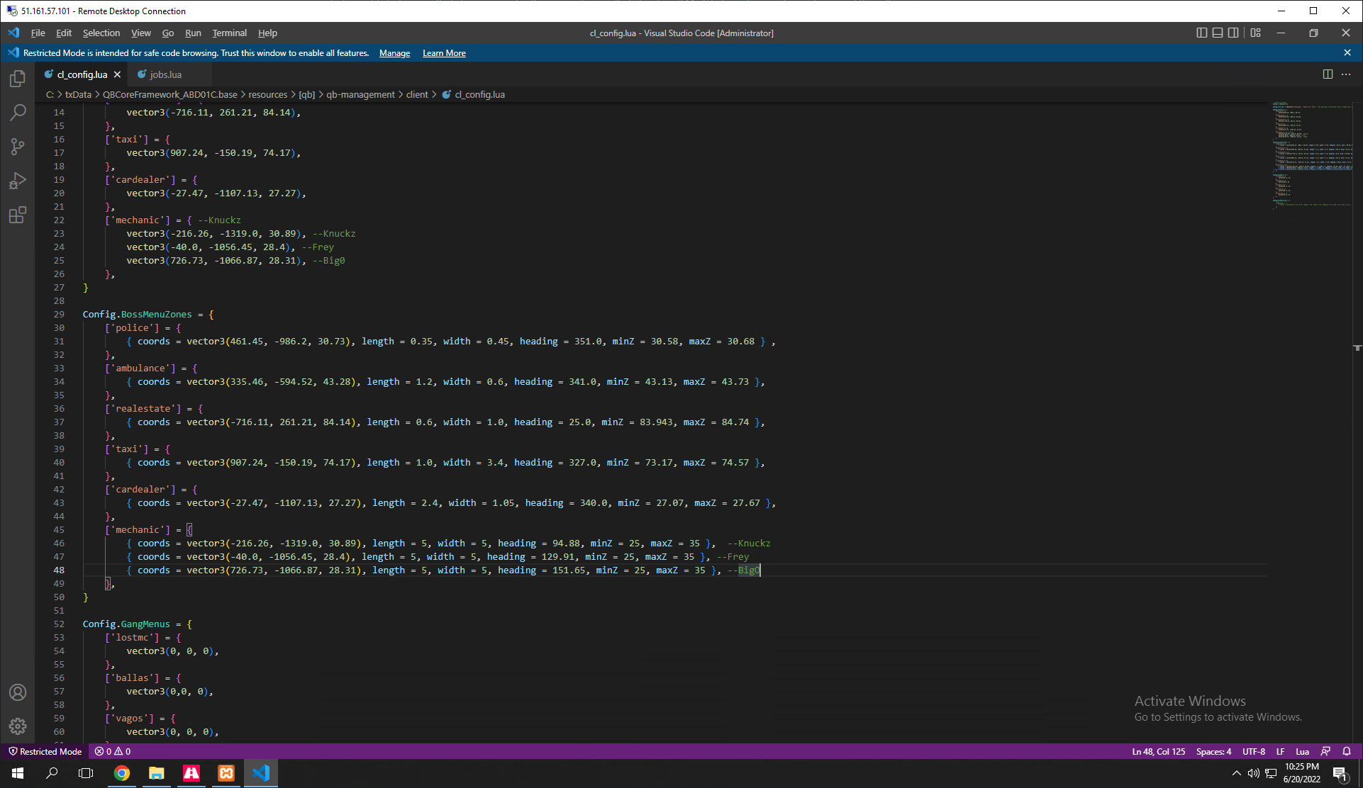Open the Search view in the activity bar

click(17, 113)
